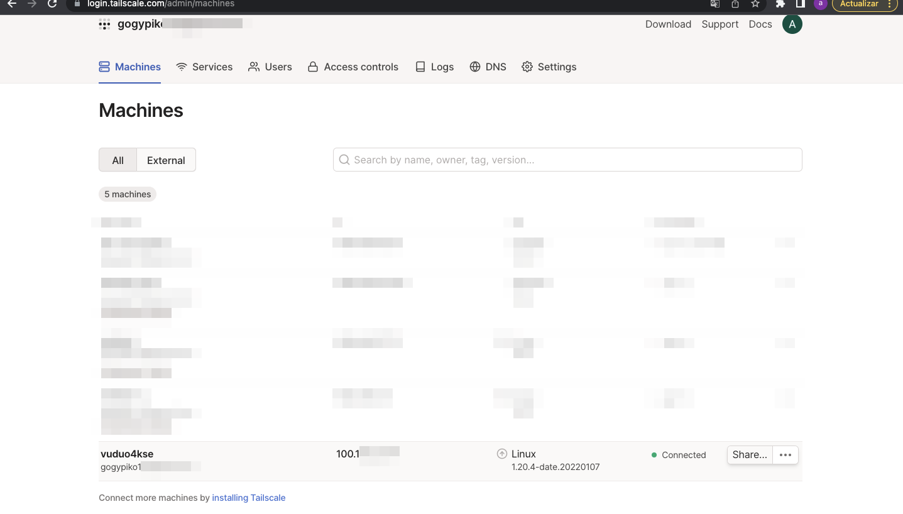Screen dimensions: 903x514
Task: Open the Users tab
Action: point(270,67)
